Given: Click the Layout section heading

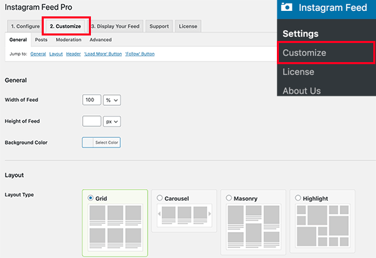Looking at the screenshot, I should pos(14,175).
